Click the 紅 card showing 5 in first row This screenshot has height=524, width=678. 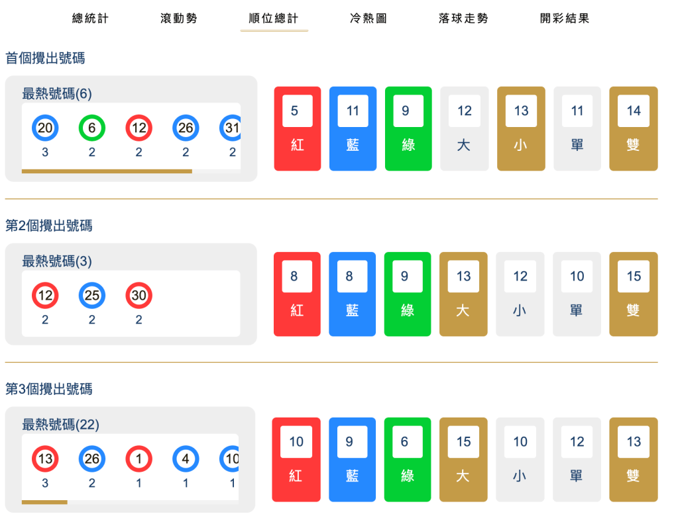[x=297, y=128]
